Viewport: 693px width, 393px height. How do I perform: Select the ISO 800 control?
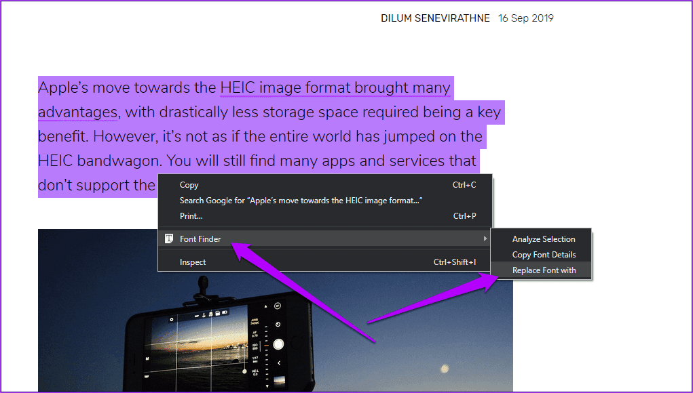coord(255,346)
